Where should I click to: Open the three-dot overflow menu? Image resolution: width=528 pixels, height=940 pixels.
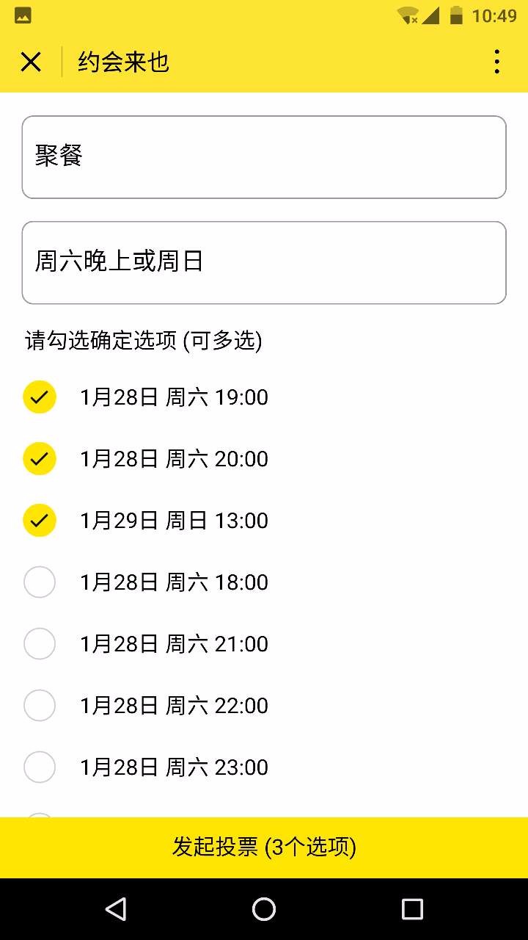[x=496, y=62]
